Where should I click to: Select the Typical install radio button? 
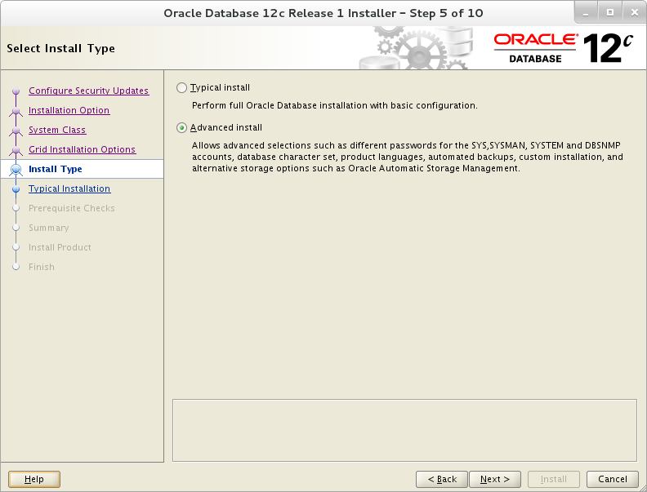(181, 88)
